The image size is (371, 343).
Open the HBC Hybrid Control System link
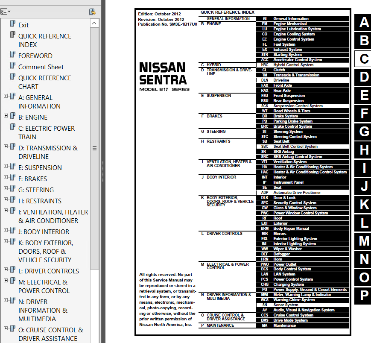[303, 65]
